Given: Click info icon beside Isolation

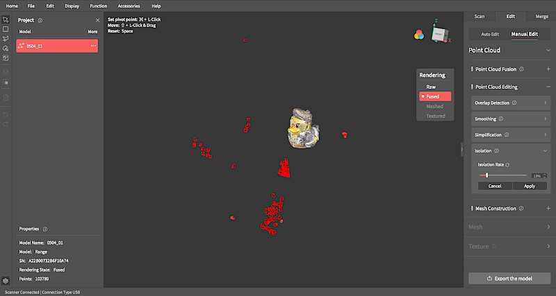Looking at the screenshot, I should point(496,150).
